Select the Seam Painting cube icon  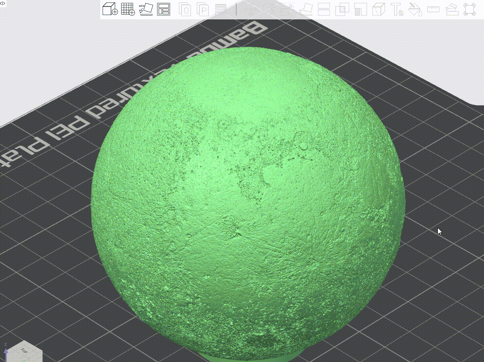[x=378, y=9]
